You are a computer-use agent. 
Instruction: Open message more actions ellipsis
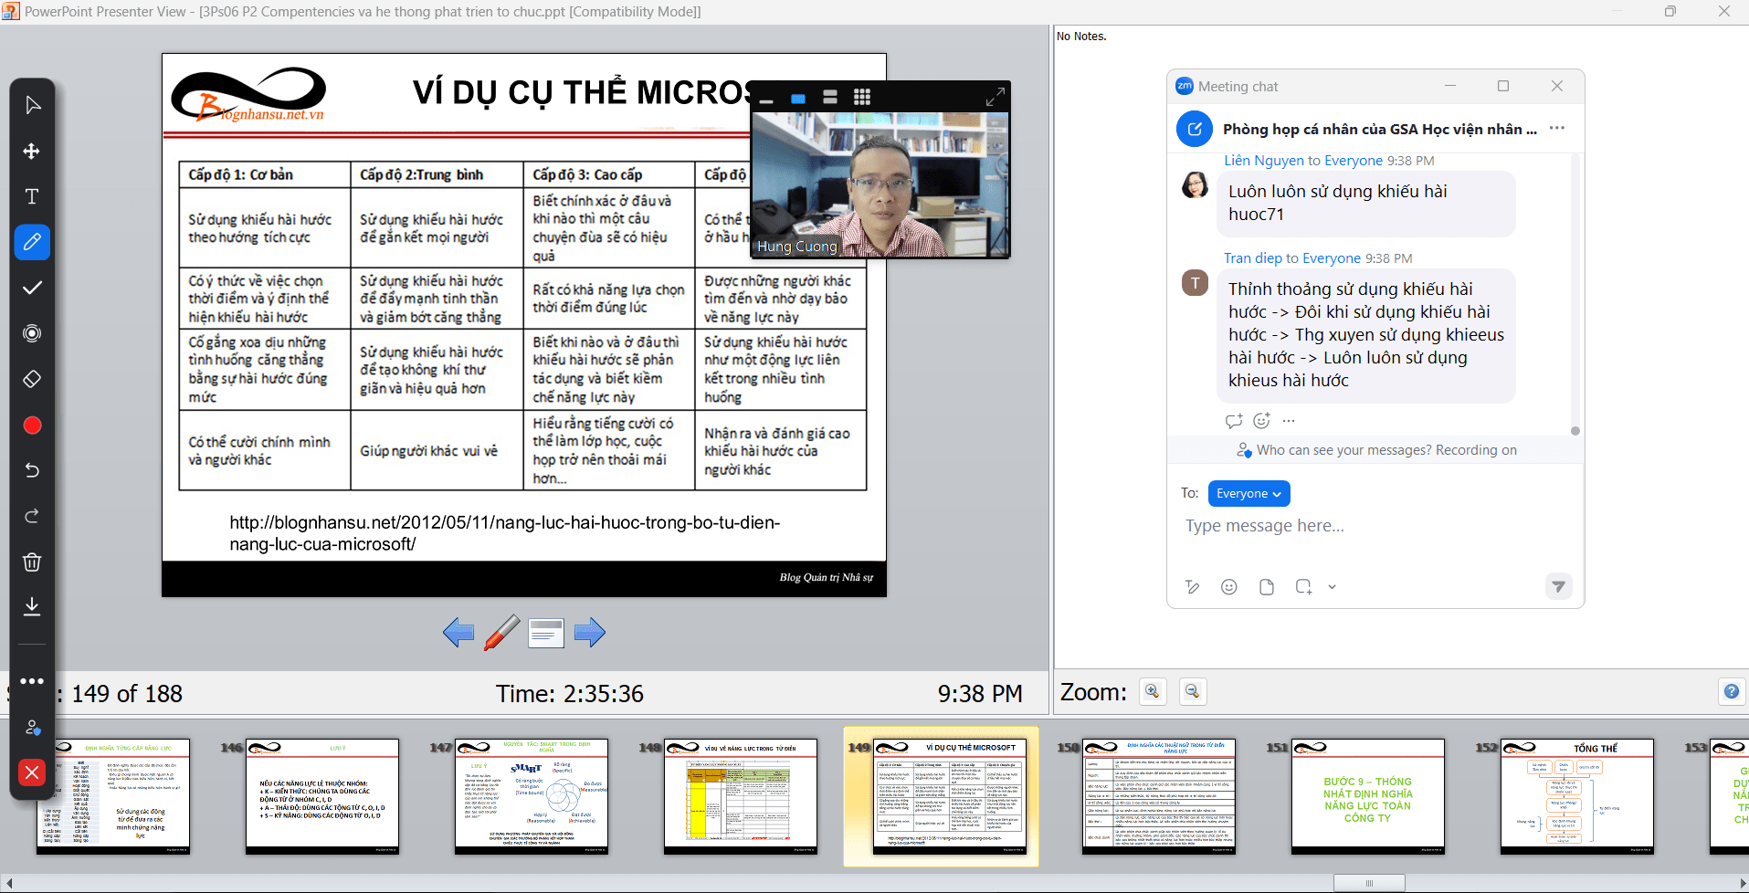[1289, 421]
